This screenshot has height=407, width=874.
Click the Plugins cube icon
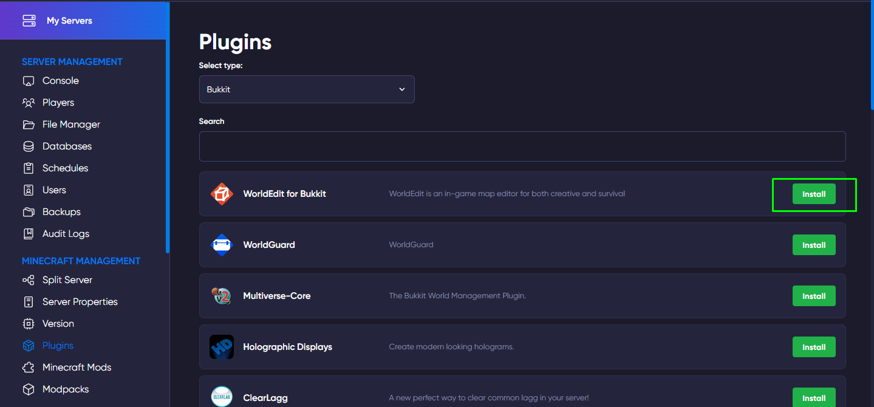(x=29, y=346)
